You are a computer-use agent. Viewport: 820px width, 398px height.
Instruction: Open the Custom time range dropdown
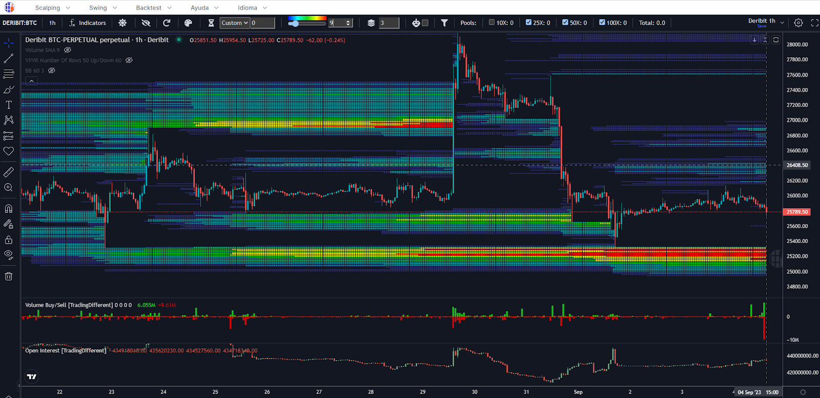click(x=235, y=23)
